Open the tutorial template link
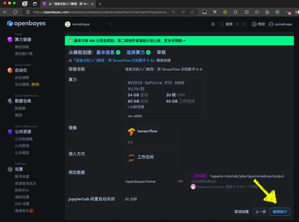Screen dimensions: 299x222 (x=114, y=60)
